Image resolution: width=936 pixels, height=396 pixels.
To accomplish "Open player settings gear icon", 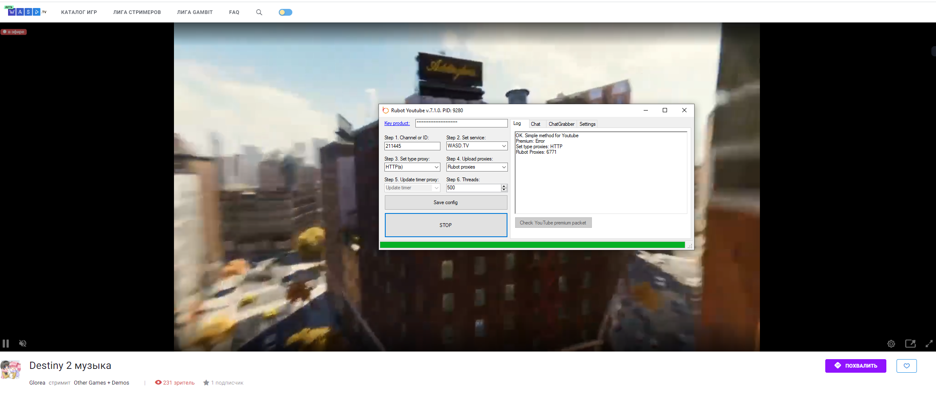I will coord(891,344).
